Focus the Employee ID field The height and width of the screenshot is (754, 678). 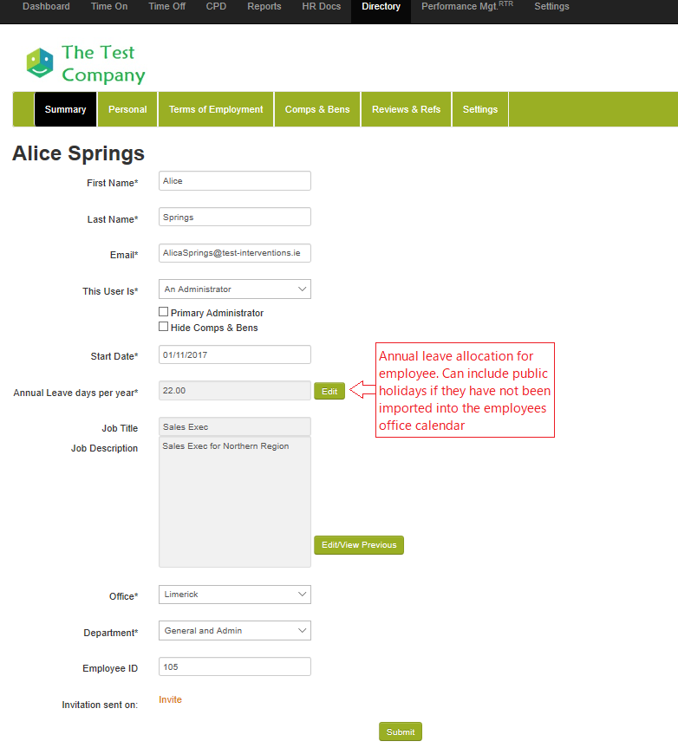(x=235, y=667)
